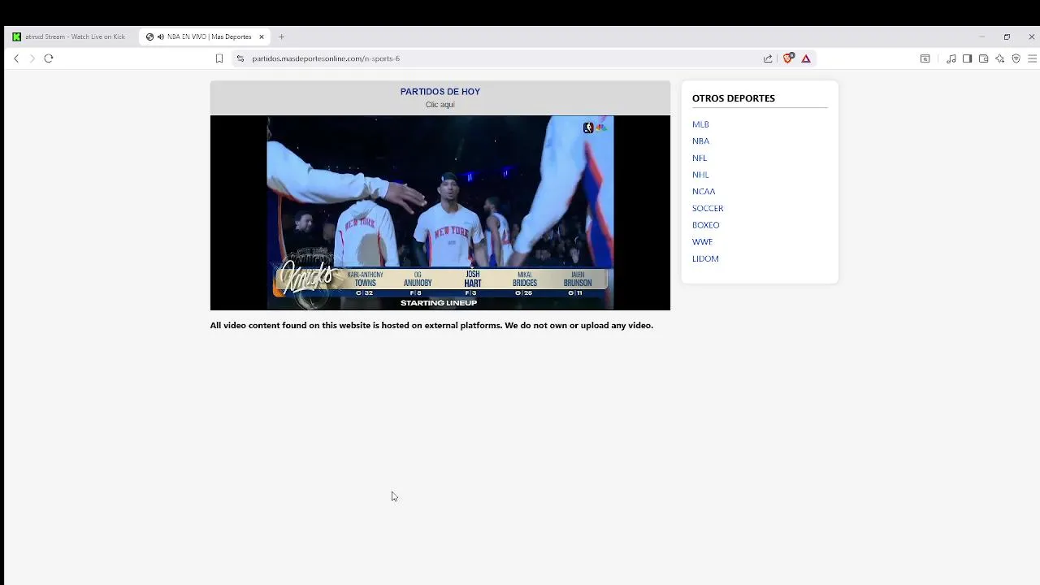
Task: Open the tab search icon in toolbar
Action: coord(925,58)
